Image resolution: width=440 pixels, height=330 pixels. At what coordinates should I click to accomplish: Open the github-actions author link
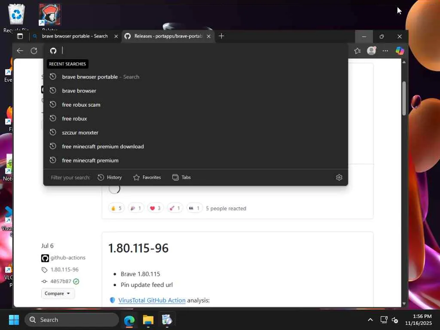coord(68,258)
